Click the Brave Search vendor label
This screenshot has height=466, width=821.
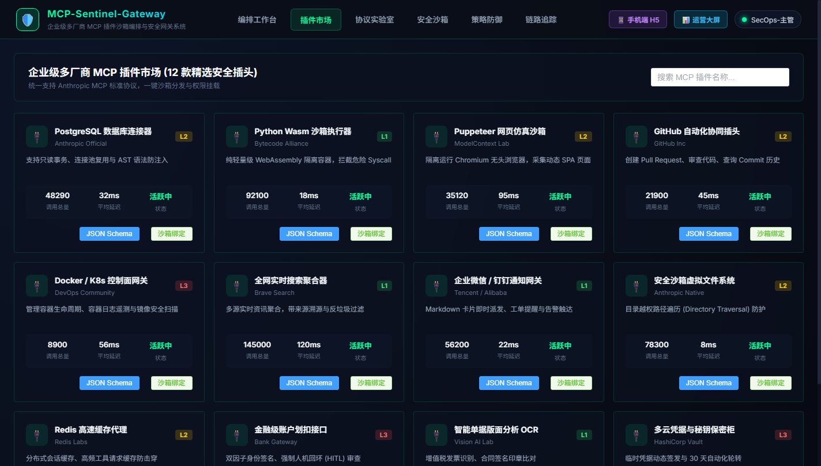click(x=274, y=293)
